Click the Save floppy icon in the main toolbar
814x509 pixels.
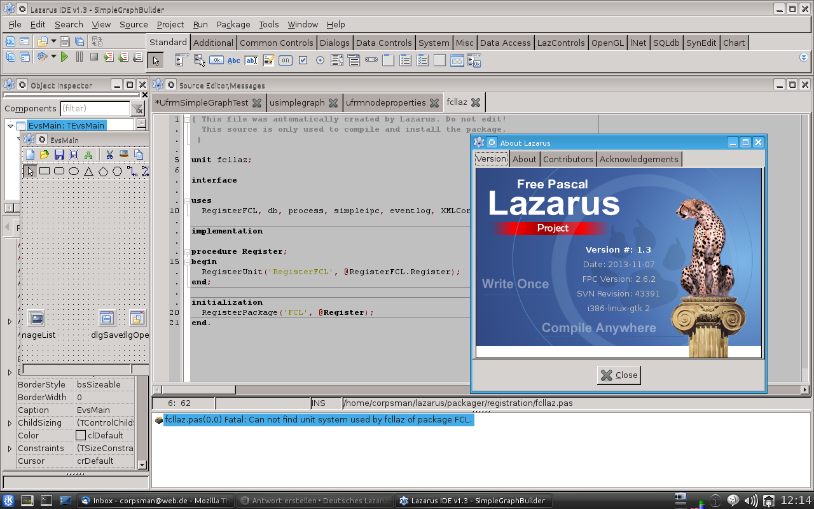click(x=66, y=41)
